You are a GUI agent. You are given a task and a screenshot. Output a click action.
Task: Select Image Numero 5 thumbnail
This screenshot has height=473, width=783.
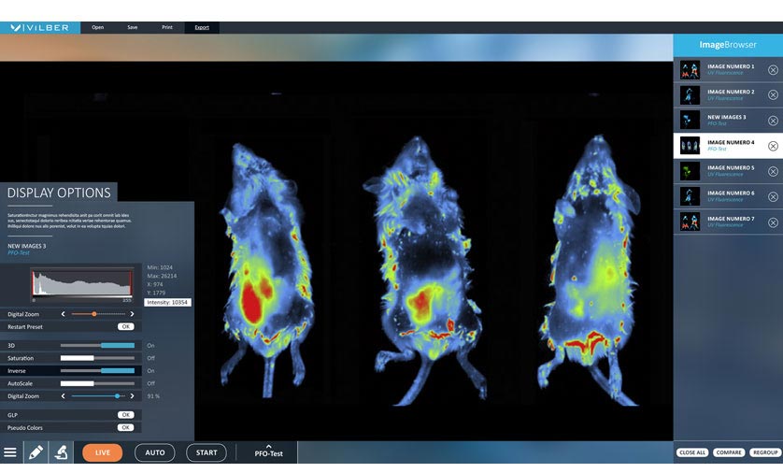[690, 171]
